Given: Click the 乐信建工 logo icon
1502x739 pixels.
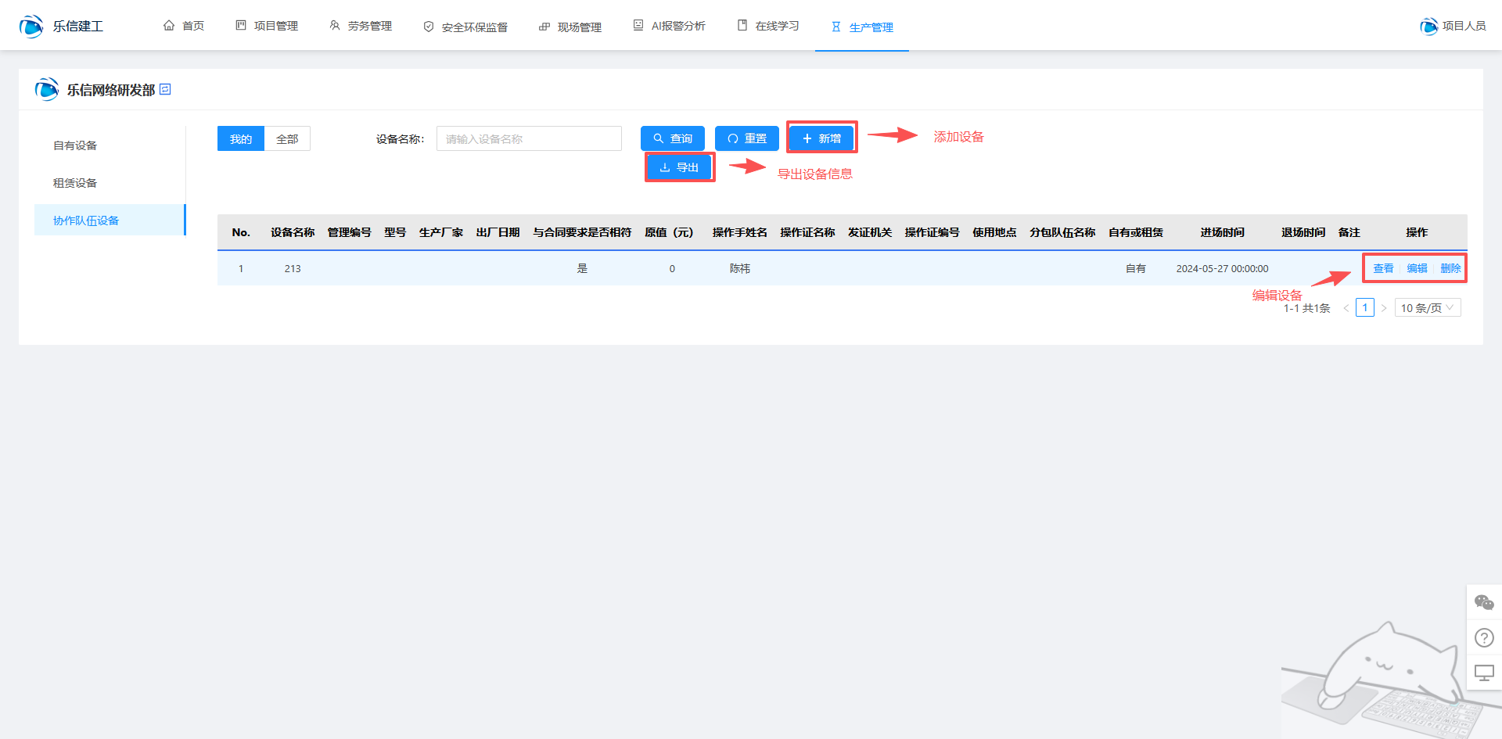Looking at the screenshot, I should (x=31, y=26).
